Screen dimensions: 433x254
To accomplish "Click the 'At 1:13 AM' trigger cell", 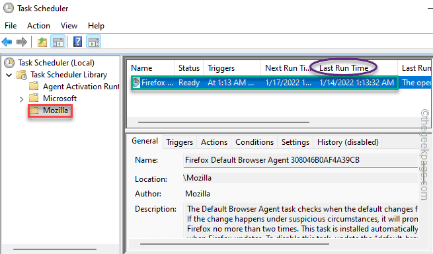I will (x=231, y=83).
